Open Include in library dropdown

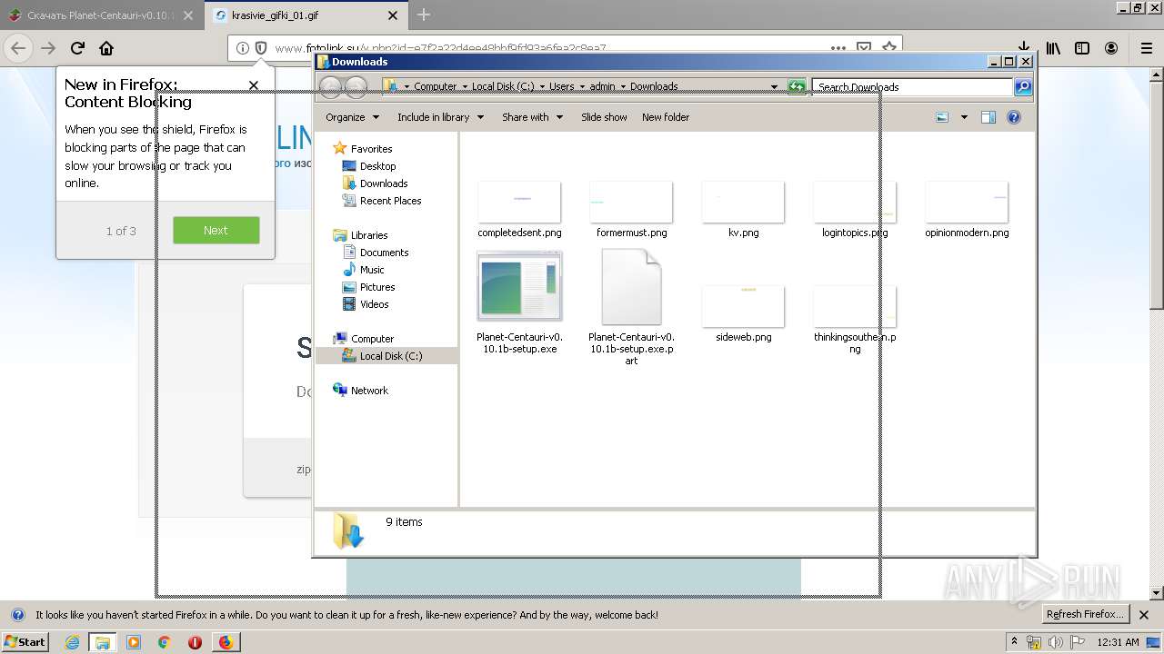click(440, 117)
